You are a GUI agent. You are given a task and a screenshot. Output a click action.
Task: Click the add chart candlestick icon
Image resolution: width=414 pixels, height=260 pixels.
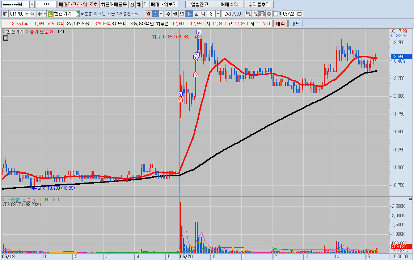(x=248, y=14)
